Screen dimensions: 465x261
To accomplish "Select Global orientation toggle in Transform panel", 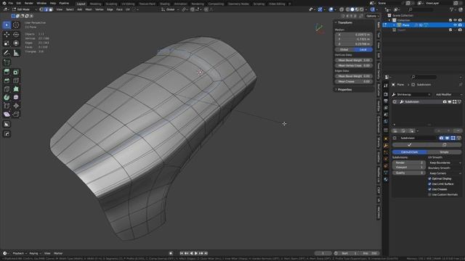I will 344,50.
